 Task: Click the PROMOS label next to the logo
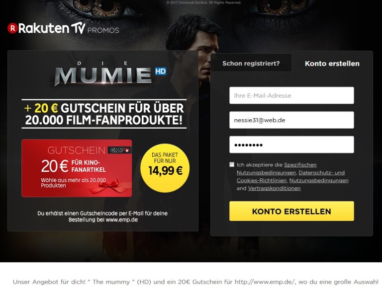coord(103,30)
